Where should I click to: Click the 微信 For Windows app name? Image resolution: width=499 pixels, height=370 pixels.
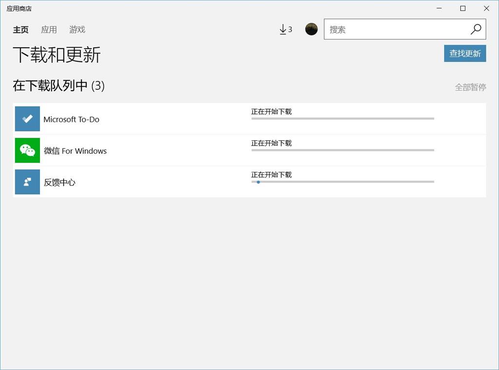click(x=75, y=151)
